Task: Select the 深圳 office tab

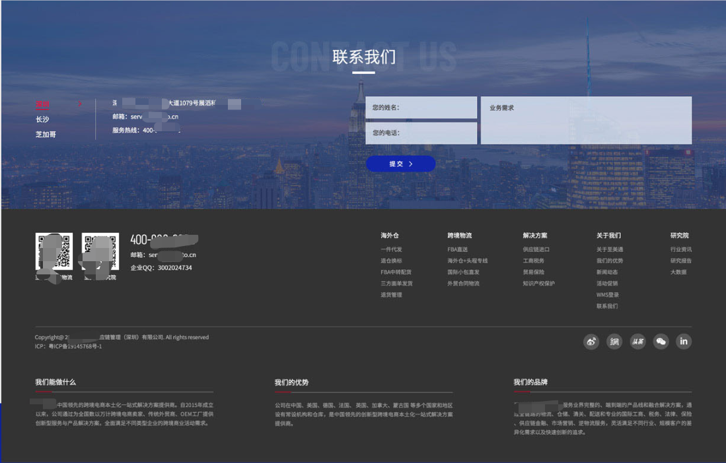Action: tap(42, 104)
